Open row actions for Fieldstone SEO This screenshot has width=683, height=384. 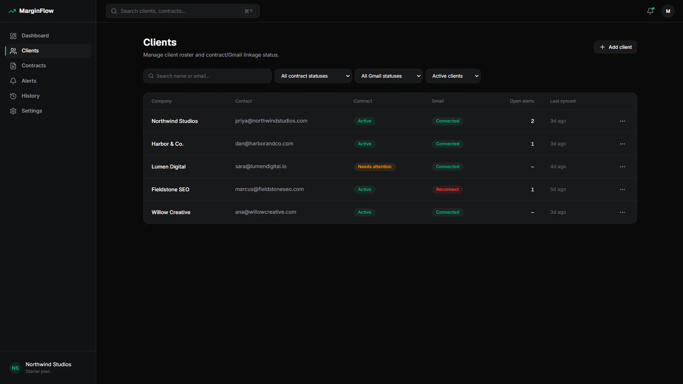tap(622, 190)
